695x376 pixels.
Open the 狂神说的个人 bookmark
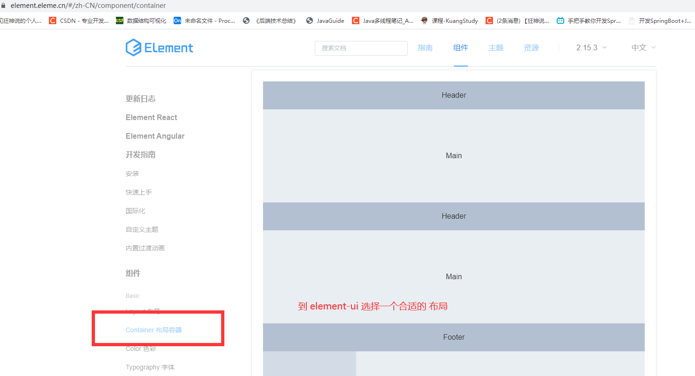[20, 20]
